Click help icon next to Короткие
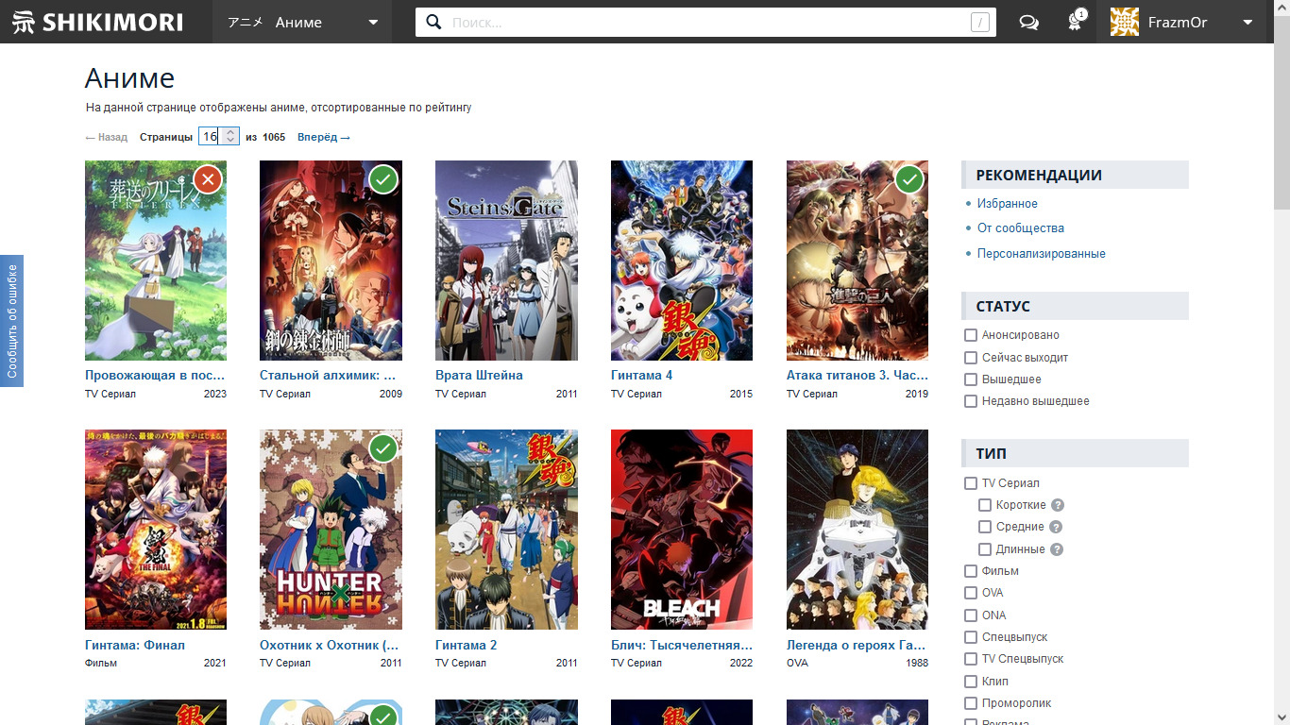Image resolution: width=1290 pixels, height=725 pixels. (1058, 505)
